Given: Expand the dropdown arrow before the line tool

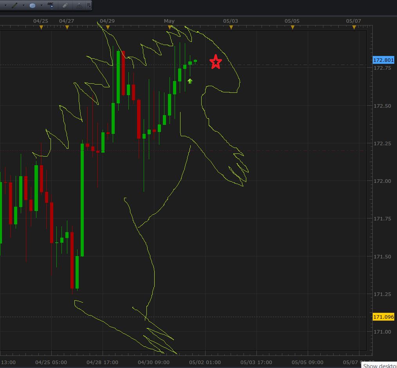Looking at the screenshot, I should click(5, 5).
